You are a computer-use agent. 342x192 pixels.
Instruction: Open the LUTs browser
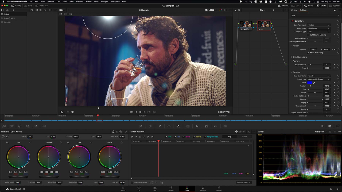tap(30, 6)
